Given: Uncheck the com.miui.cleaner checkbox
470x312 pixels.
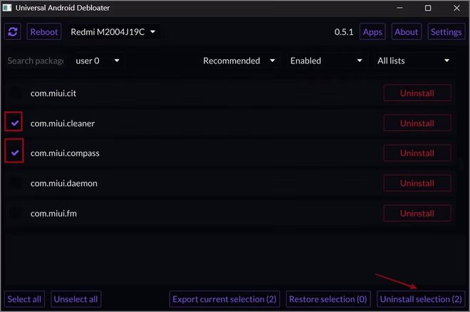Looking at the screenshot, I should 15,123.
